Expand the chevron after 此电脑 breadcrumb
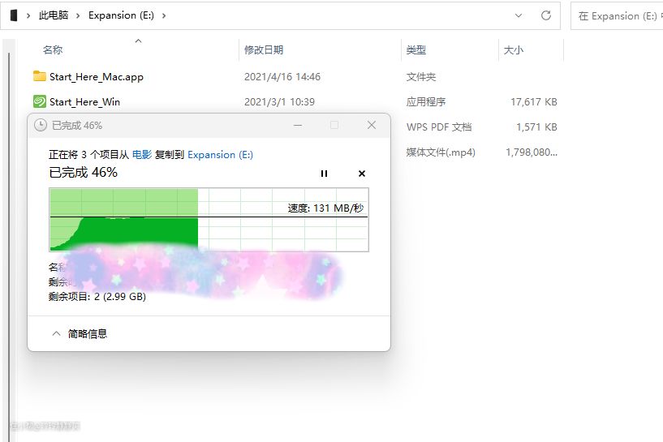Viewport: 663px width, 442px height. pyautogui.click(x=79, y=15)
